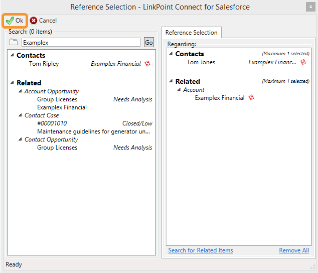The height and width of the screenshot is (273, 318).
Task: Click the Remove All link
Action: [294, 250]
